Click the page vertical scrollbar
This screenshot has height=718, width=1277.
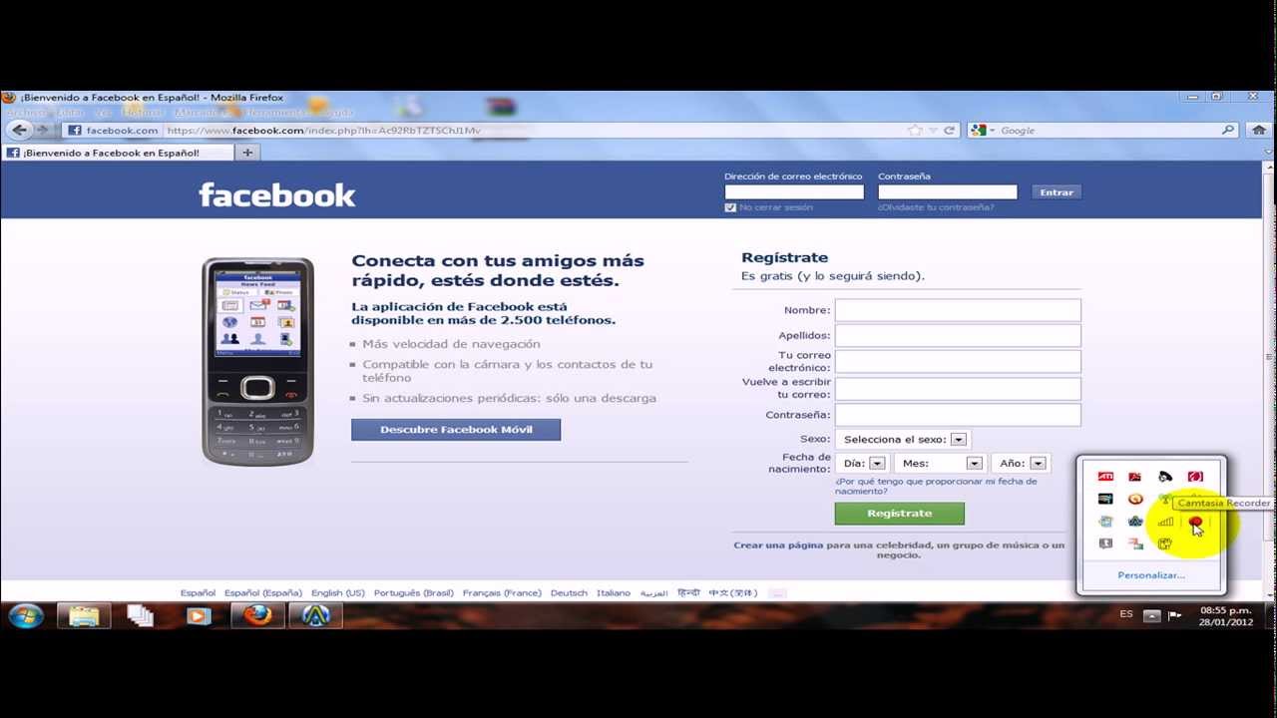click(1269, 379)
